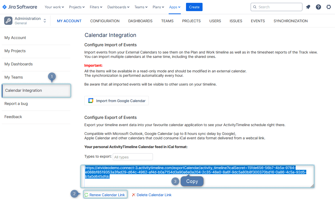The image size is (335, 199).
Task: Open the Plans dropdown
Action: coord(158,7)
